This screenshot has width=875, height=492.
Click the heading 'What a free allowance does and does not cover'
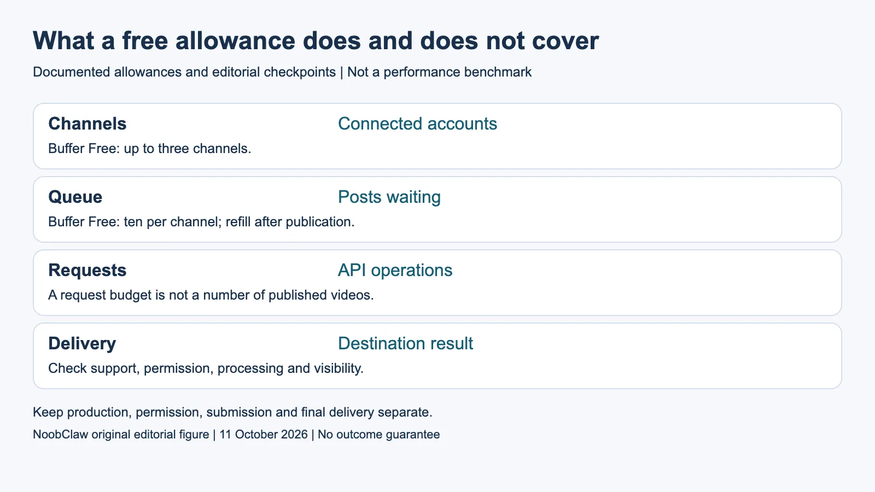(x=316, y=41)
